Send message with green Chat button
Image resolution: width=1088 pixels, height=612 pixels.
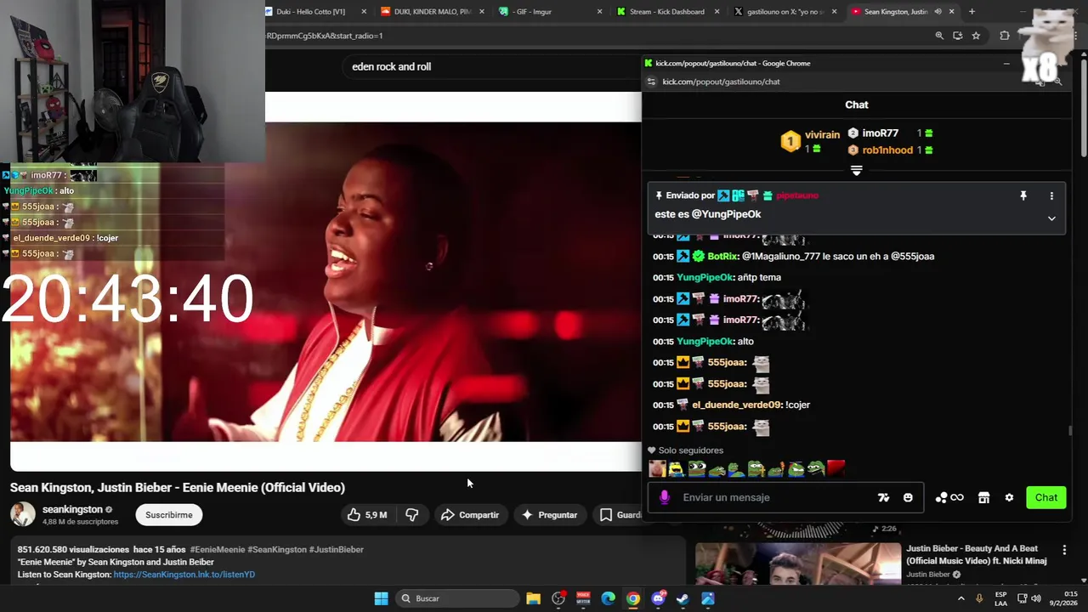click(1046, 497)
